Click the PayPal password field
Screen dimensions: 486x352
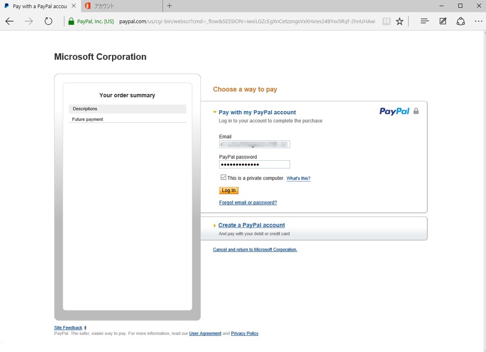pos(255,165)
